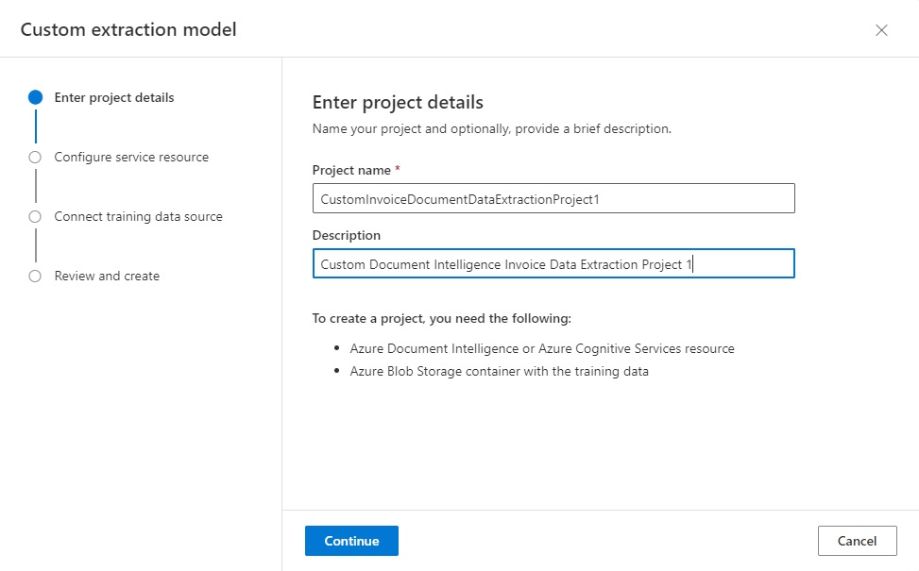Select the Azure Blob Storage container bullet
919x571 pixels.
click(x=500, y=371)
